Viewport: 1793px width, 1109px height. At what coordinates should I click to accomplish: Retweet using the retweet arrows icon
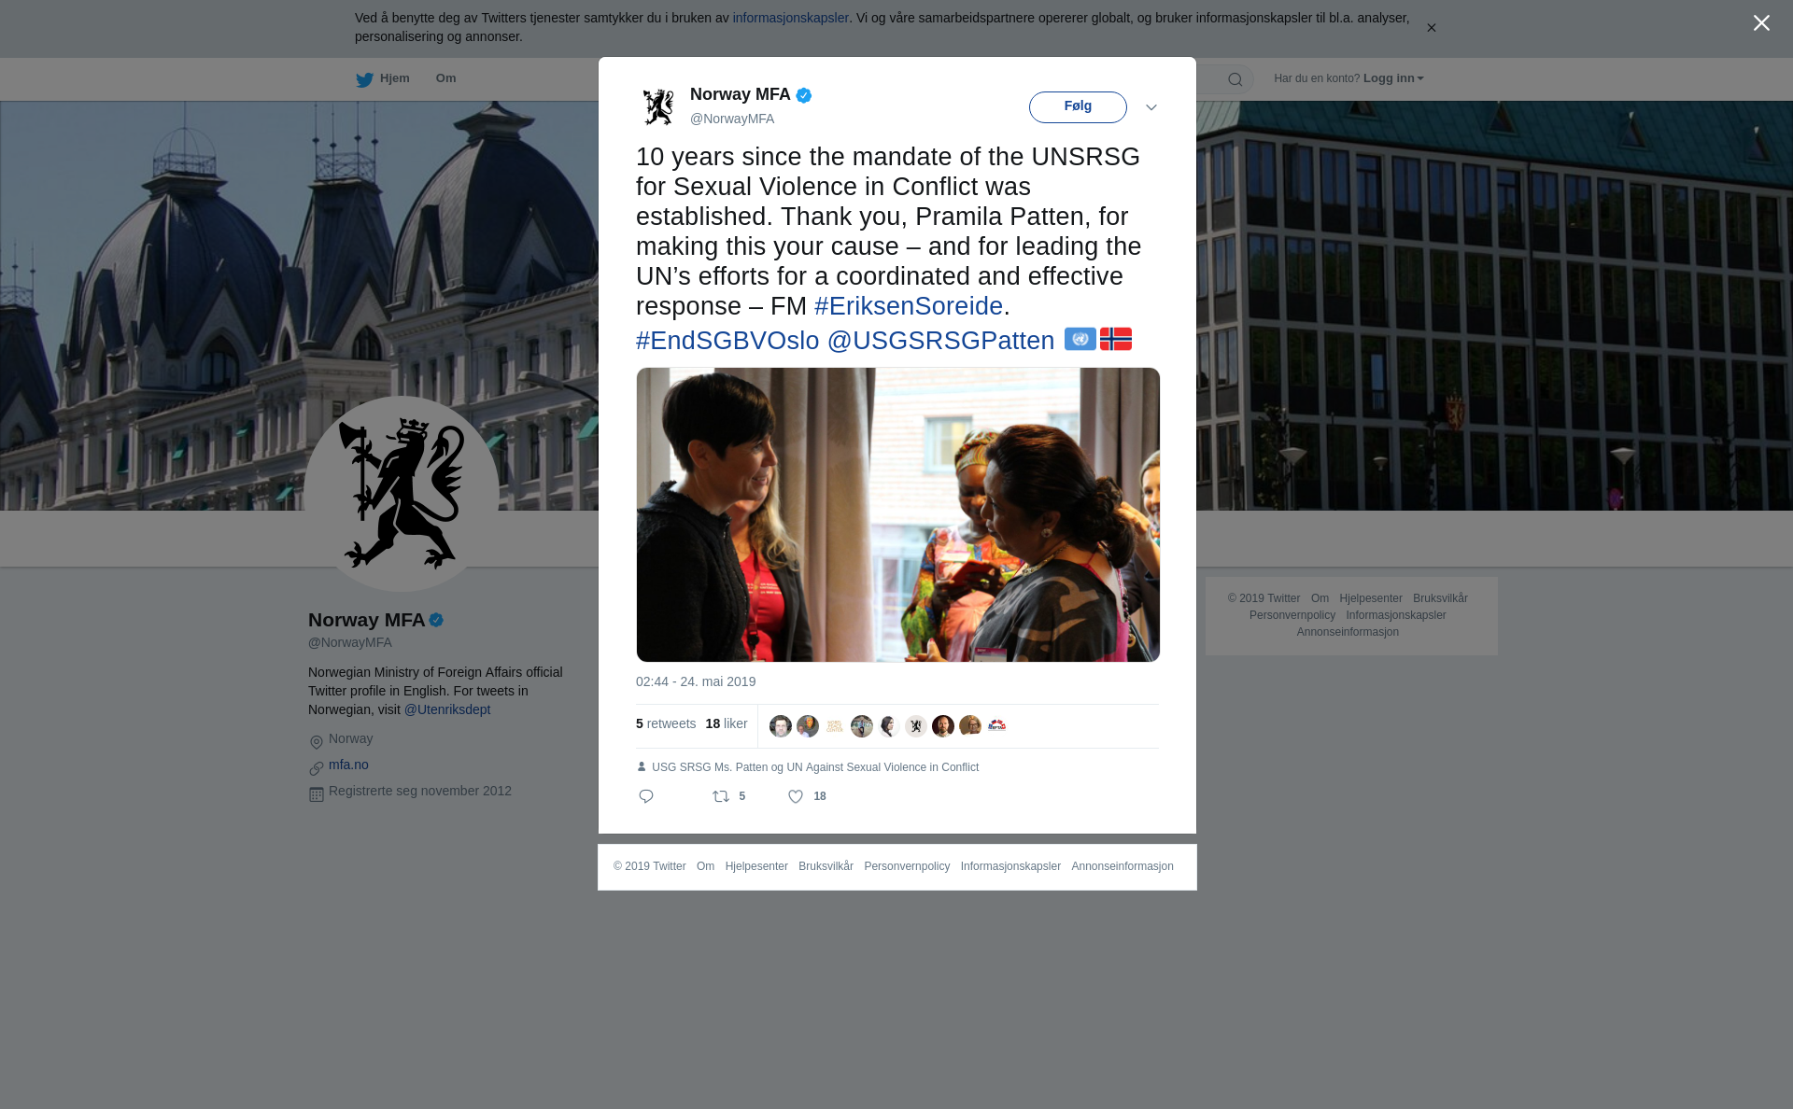(x=721, y=796)
